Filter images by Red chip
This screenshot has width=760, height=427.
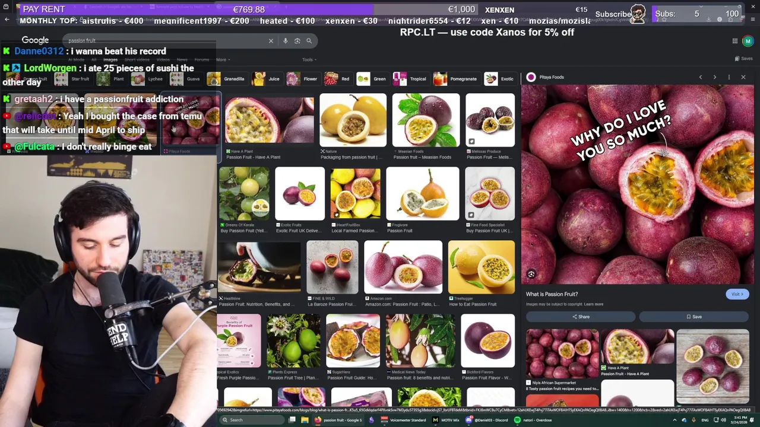(338, 79)
